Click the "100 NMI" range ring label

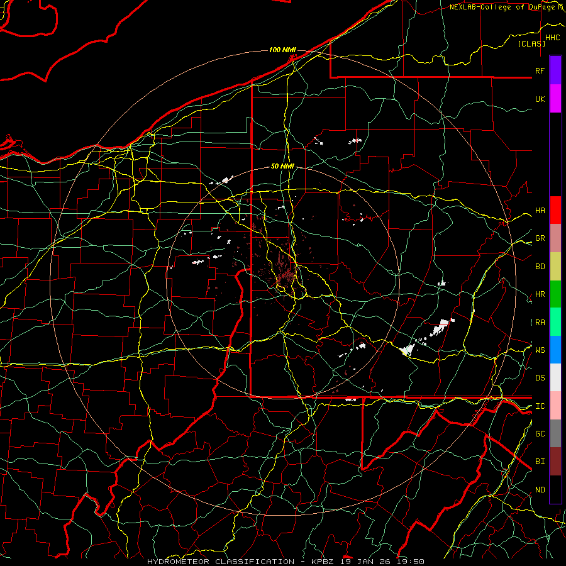(282, 50)
